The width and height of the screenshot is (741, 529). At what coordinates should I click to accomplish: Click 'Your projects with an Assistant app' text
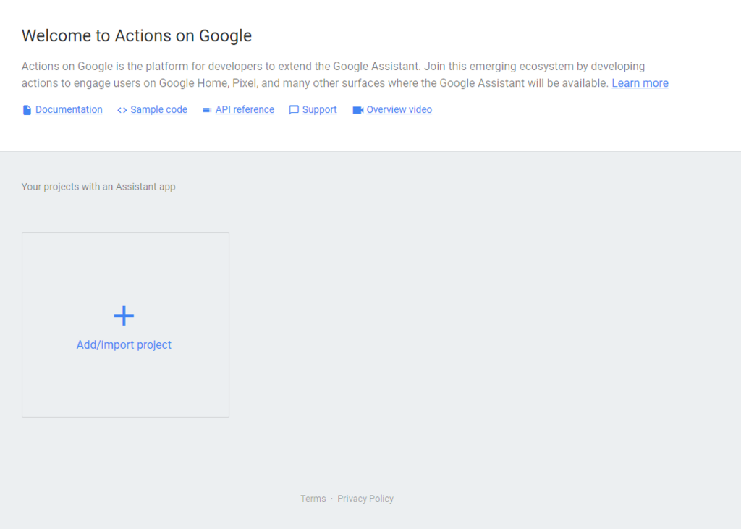point(98,187)
